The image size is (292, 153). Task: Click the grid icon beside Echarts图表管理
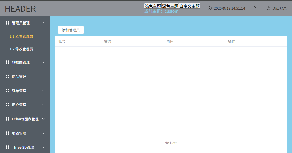coord(8,119)
